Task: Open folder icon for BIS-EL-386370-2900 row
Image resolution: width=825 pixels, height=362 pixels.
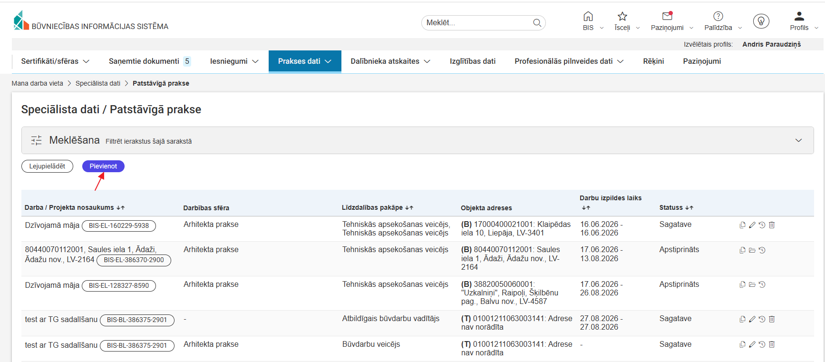Action: pos(752,250)
